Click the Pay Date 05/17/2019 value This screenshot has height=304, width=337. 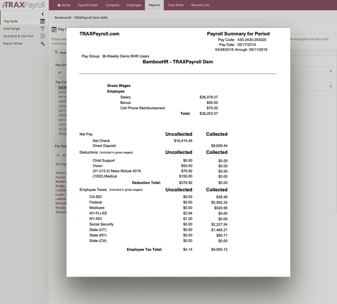click(x=247, y=45)
